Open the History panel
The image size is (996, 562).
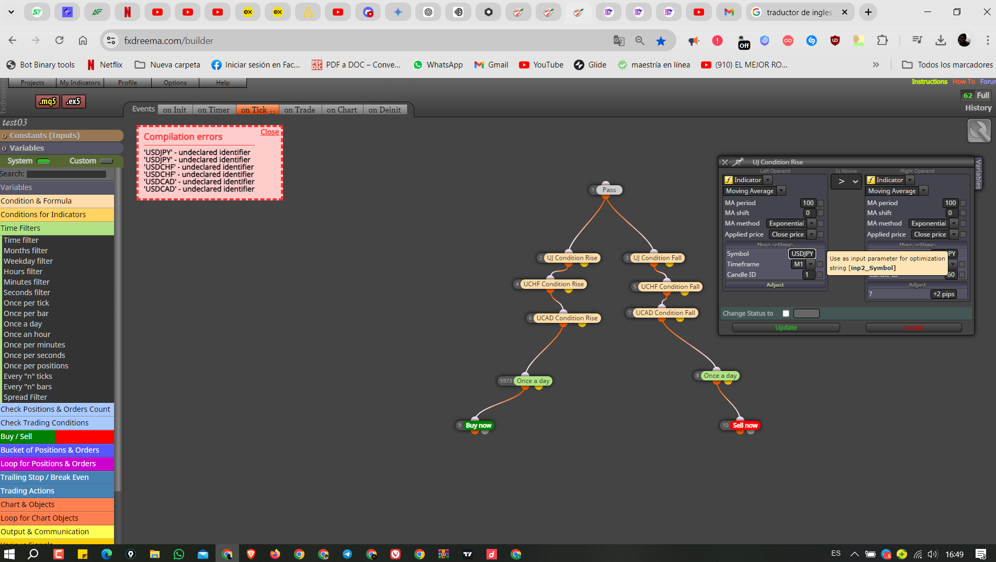click(978, 108)
